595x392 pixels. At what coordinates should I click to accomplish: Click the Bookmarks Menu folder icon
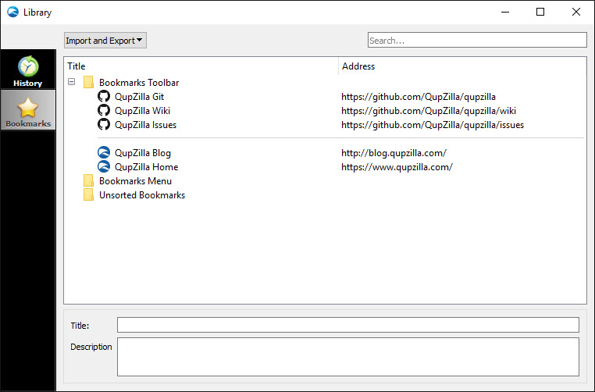tap(88, 180)
